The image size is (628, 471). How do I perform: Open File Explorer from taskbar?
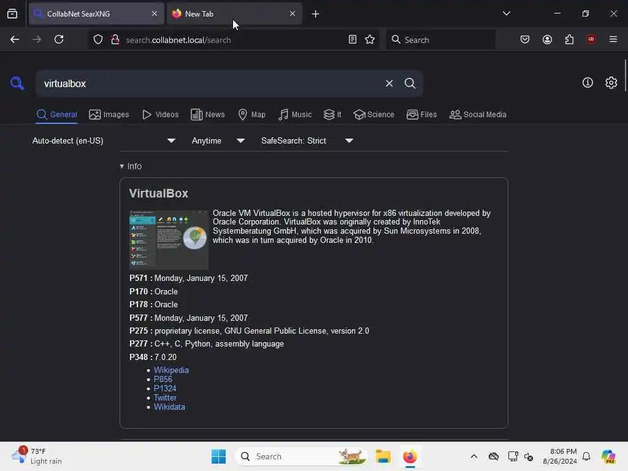pos(383,456)
